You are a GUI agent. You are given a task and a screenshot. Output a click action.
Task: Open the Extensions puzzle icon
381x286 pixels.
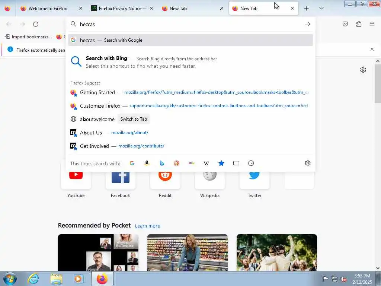[359, 24]
